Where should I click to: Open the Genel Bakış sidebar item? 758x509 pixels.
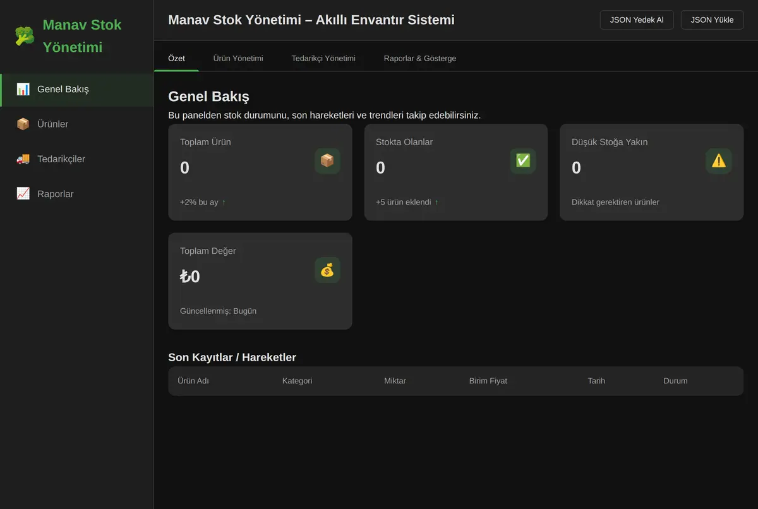(x=77, y=90)
